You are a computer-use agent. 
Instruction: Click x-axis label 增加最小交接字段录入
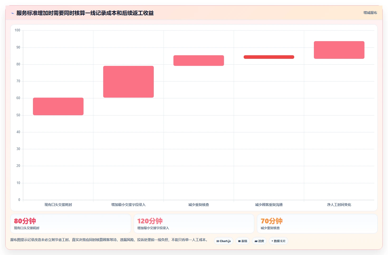click(128, 205)
